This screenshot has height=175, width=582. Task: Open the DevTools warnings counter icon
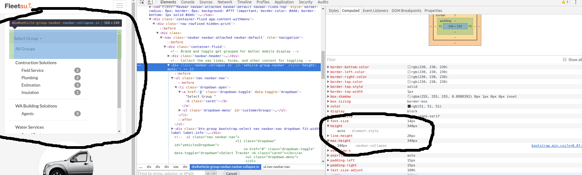[565, 2]
